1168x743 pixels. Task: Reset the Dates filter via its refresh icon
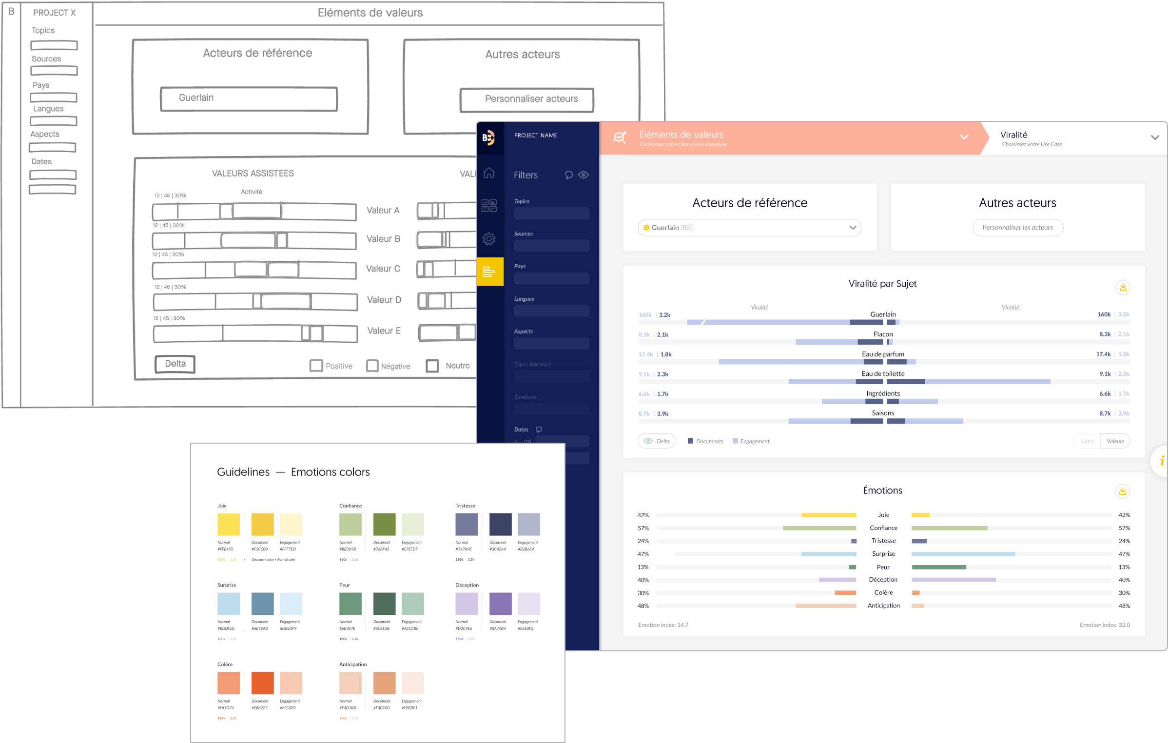(539, 430)
